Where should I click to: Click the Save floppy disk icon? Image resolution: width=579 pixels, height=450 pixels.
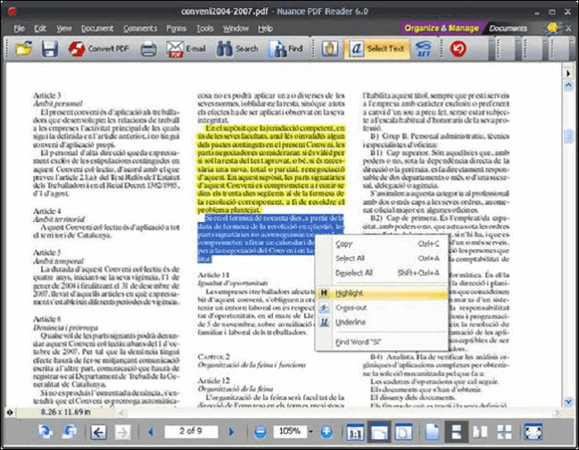tap(49, 49)
